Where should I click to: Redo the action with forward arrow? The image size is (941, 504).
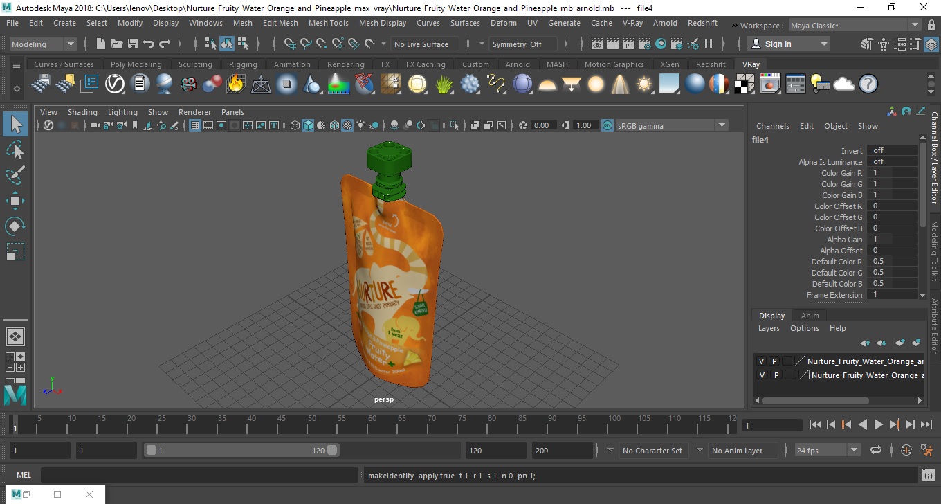point(165,44)
